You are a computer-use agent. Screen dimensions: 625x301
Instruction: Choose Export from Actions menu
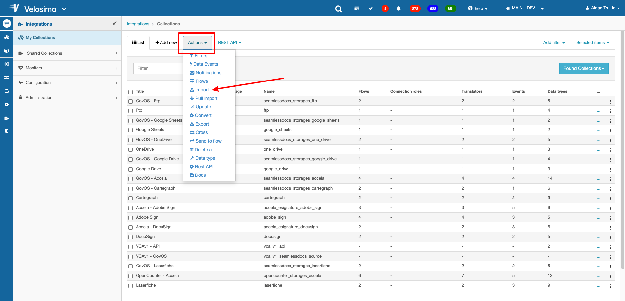click(x=199, y=124)
